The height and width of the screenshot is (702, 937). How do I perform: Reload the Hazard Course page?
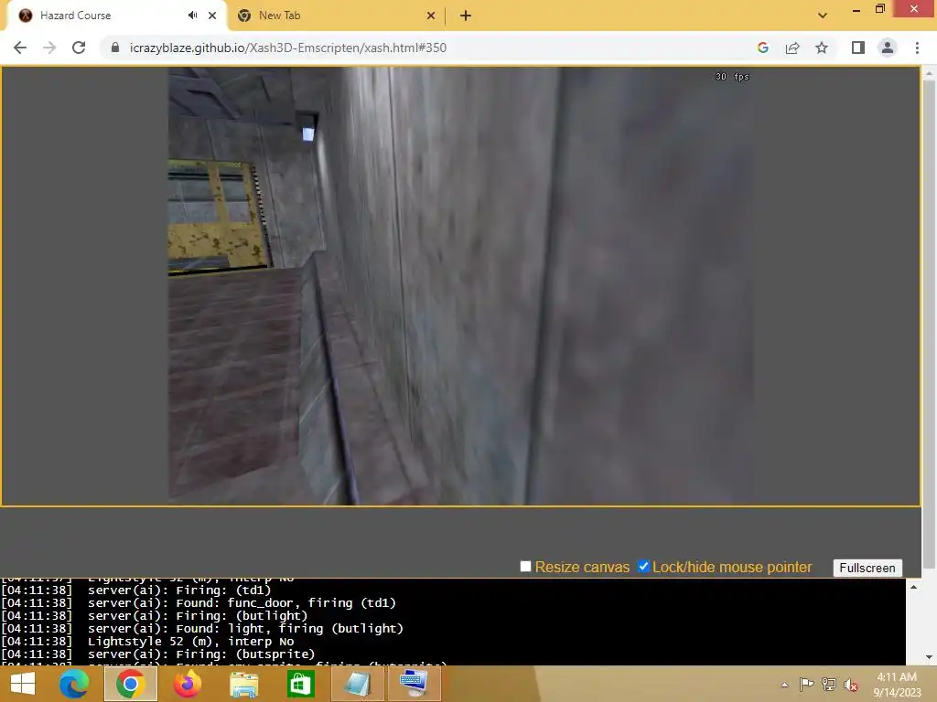(x=79, y=48)
